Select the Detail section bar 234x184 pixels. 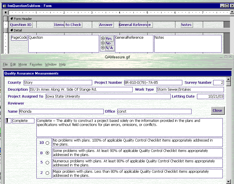[119, 30]
